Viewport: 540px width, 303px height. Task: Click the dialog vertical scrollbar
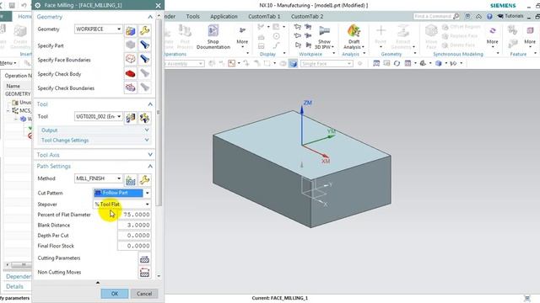click(x=159, y=112)
